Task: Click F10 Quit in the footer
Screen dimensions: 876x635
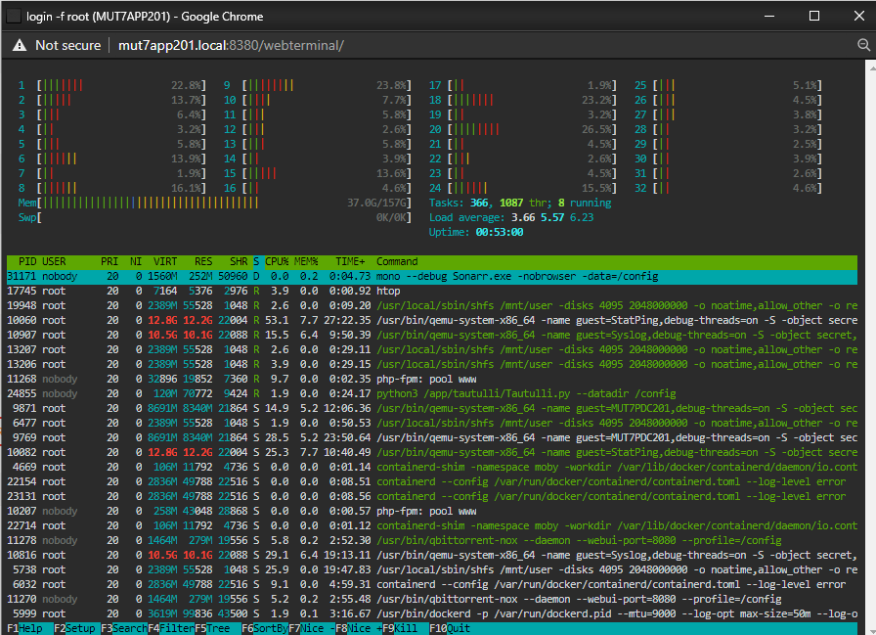Action: 450,628
